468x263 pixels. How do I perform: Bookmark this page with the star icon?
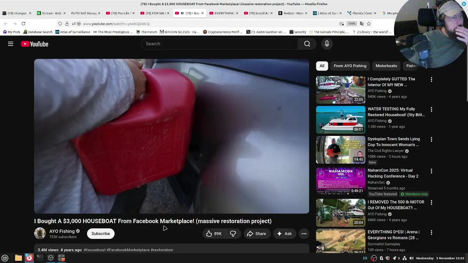tap(369, 24)
